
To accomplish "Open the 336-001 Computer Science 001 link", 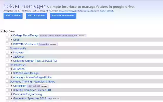I will [x=32, y=90].
